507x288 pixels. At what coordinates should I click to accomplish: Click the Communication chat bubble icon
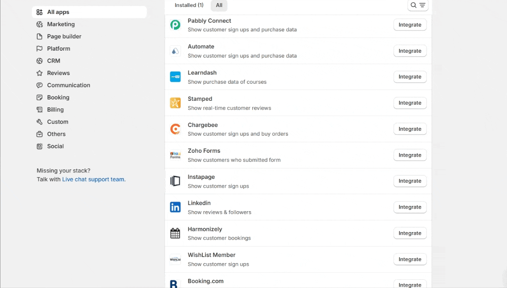tap(39, 85)
